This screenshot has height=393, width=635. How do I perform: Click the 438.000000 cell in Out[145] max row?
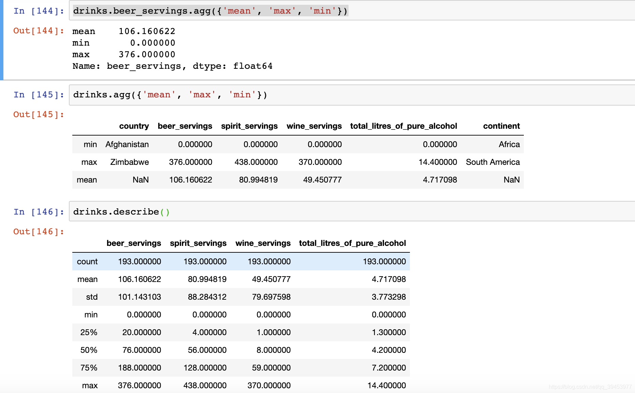click(x=256, y=162)
